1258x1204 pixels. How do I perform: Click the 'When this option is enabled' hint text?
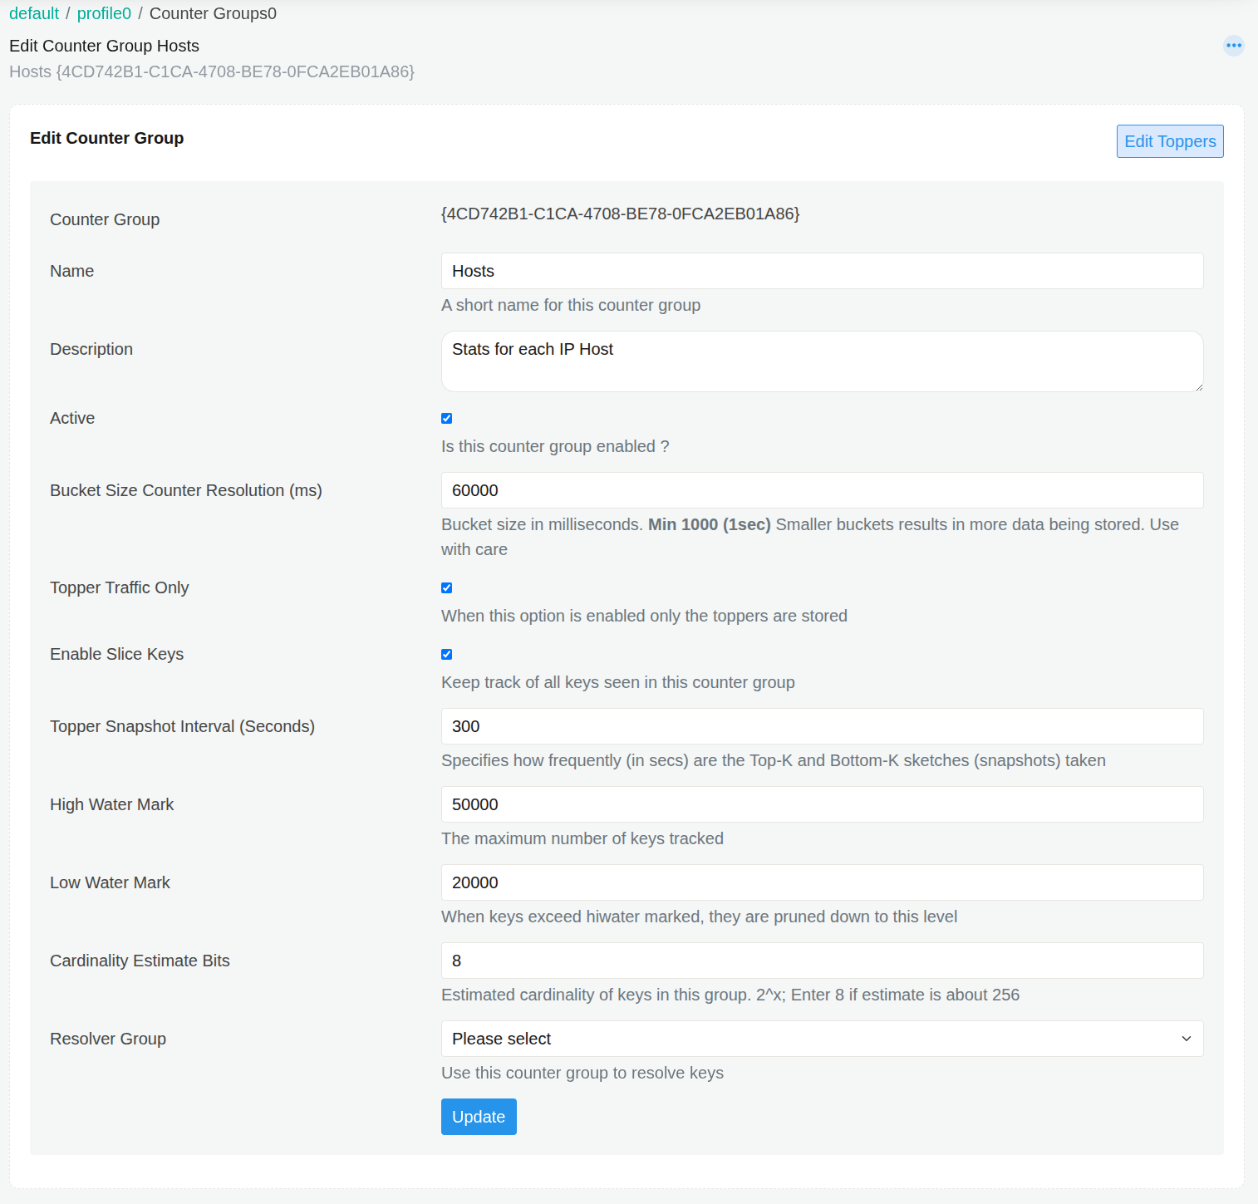point(644,616)
